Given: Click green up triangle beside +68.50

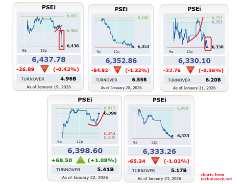Looking at the screenshot, I should [x=81, y=160].
